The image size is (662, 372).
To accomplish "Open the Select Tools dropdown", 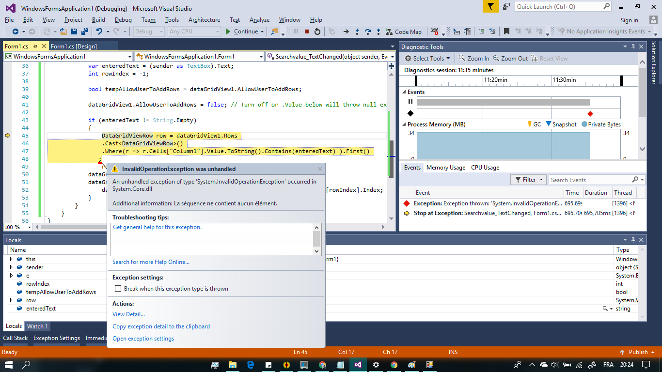I will pos(427,58).
